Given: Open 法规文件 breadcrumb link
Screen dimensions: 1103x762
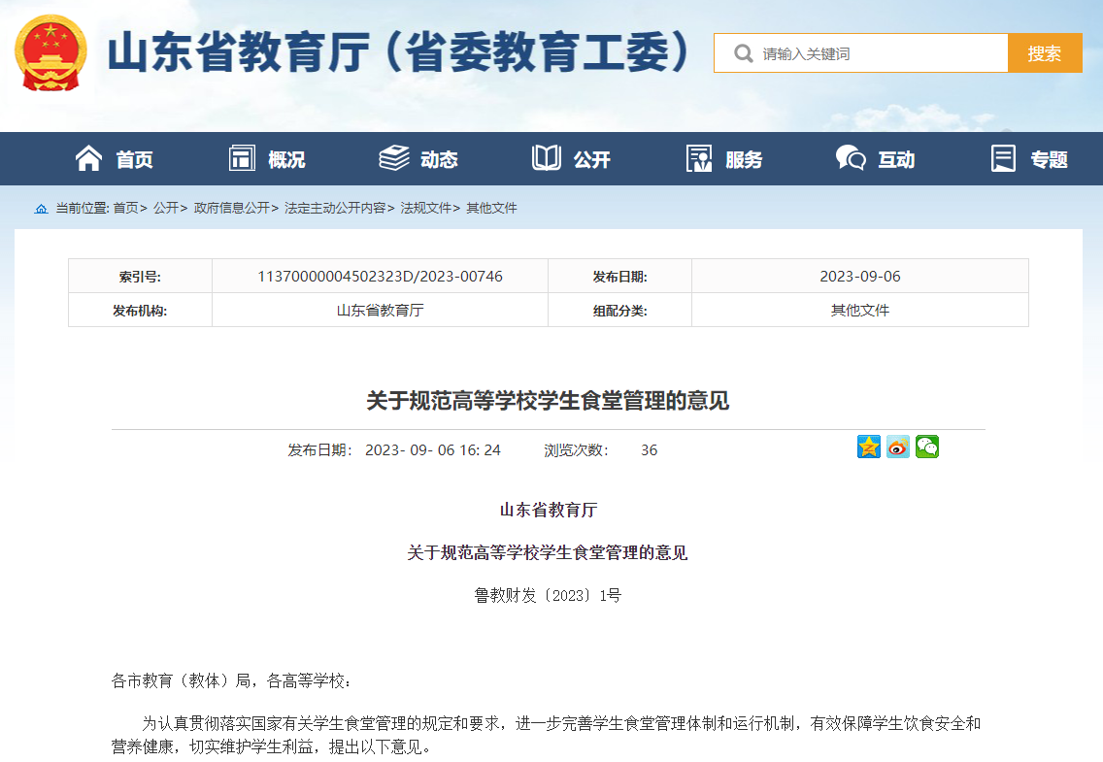Looking at the screenshot, I should coord(425,208).
